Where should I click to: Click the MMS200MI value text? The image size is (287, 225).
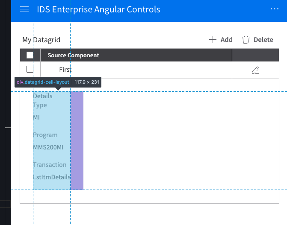tap(48, 147)
